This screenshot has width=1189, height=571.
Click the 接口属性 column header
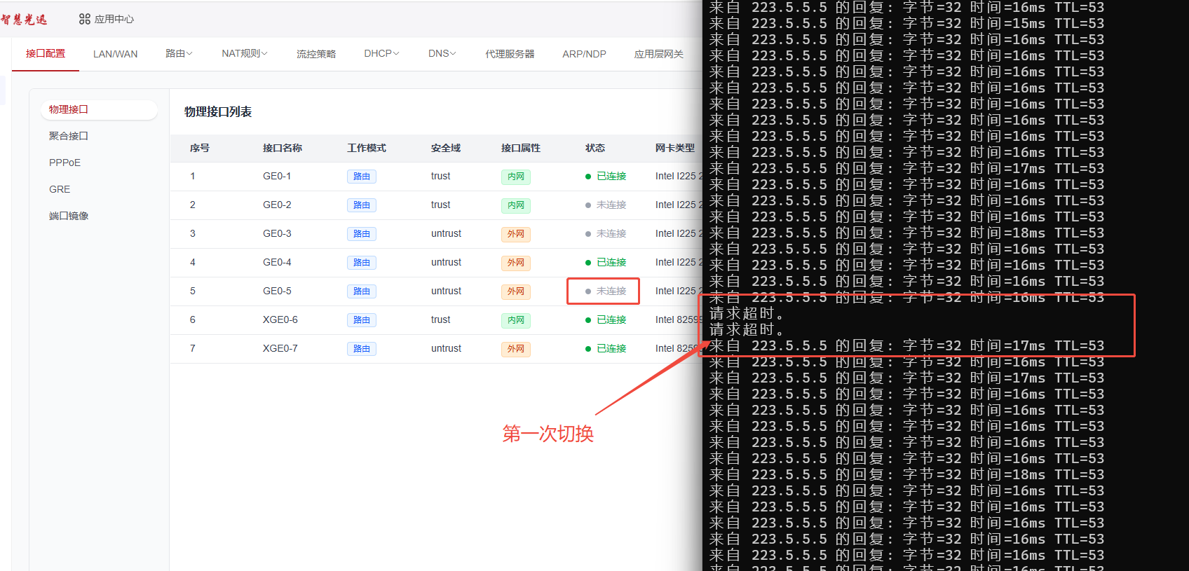pos(521,148)
